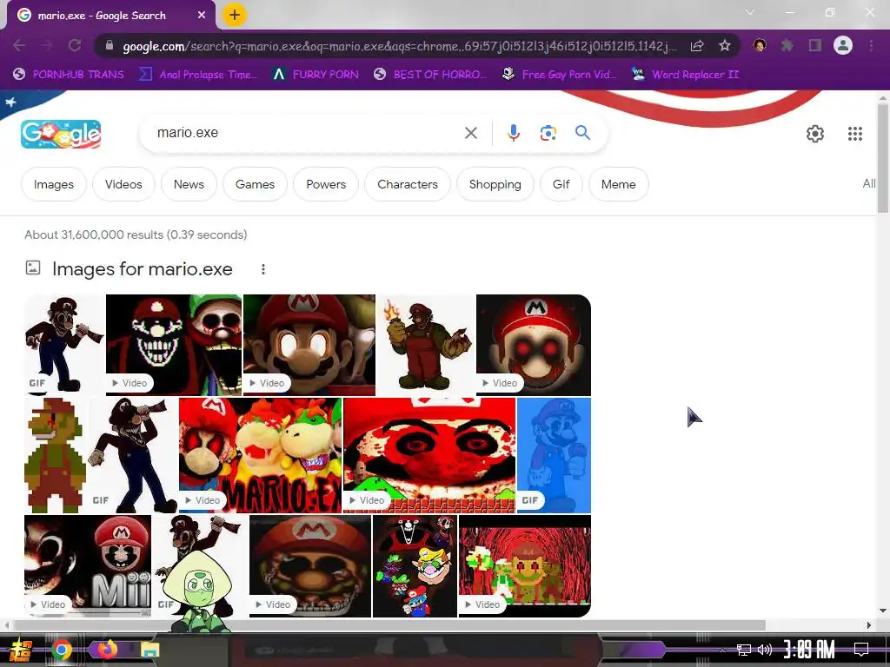This screenshot has height=667, width=890.
Task: Reload the current page
Action: 75,46
